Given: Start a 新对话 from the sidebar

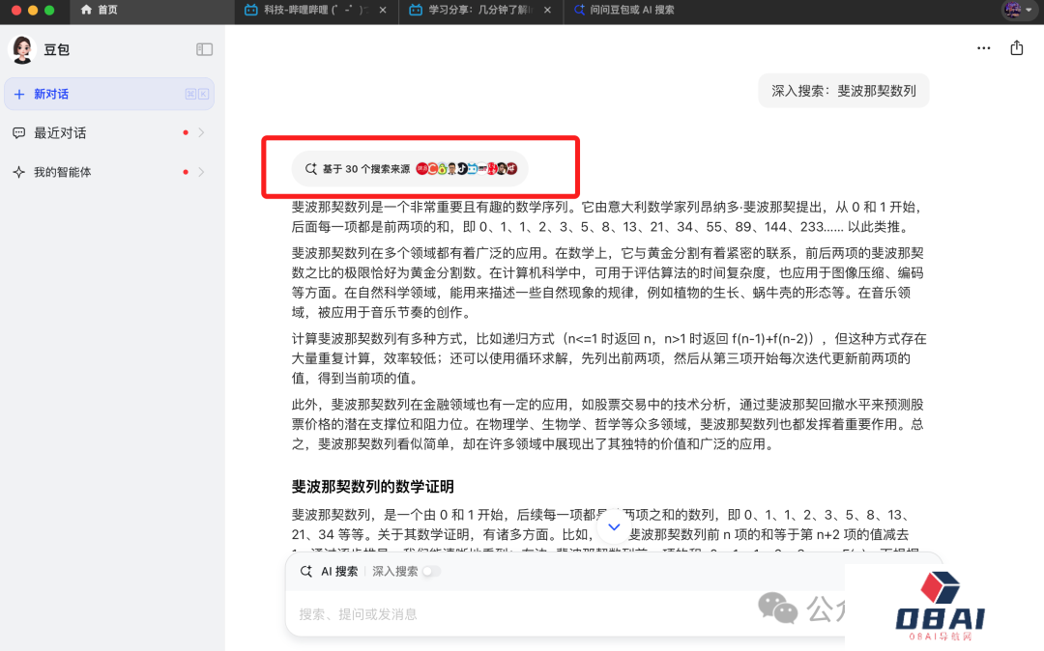Looking at the screenshot, I should point(51,94).
